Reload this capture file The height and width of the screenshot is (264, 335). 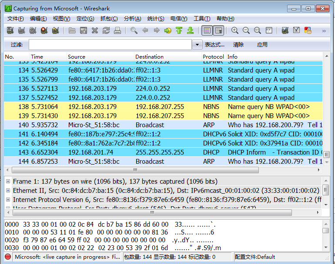point(106,30)
